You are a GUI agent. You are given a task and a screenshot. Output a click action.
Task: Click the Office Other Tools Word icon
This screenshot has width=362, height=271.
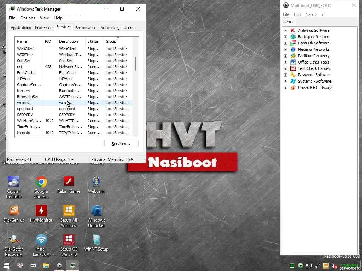293,62
